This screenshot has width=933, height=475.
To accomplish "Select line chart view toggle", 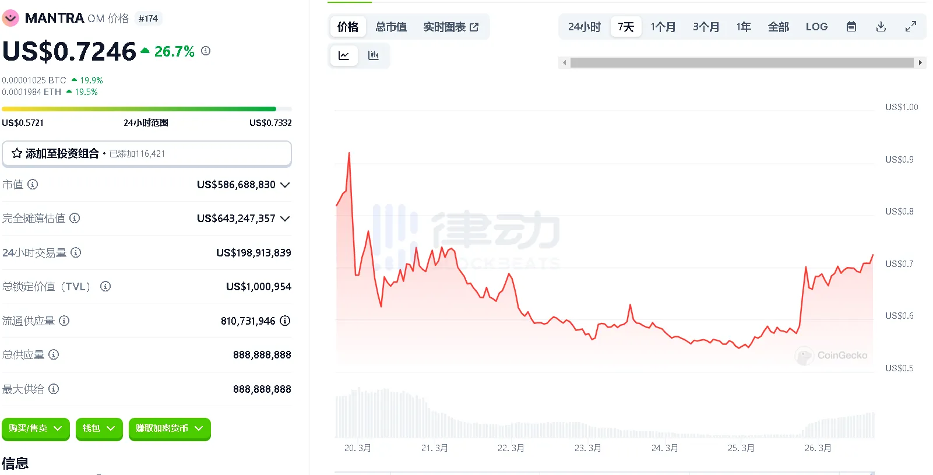I will coord(344,55).
